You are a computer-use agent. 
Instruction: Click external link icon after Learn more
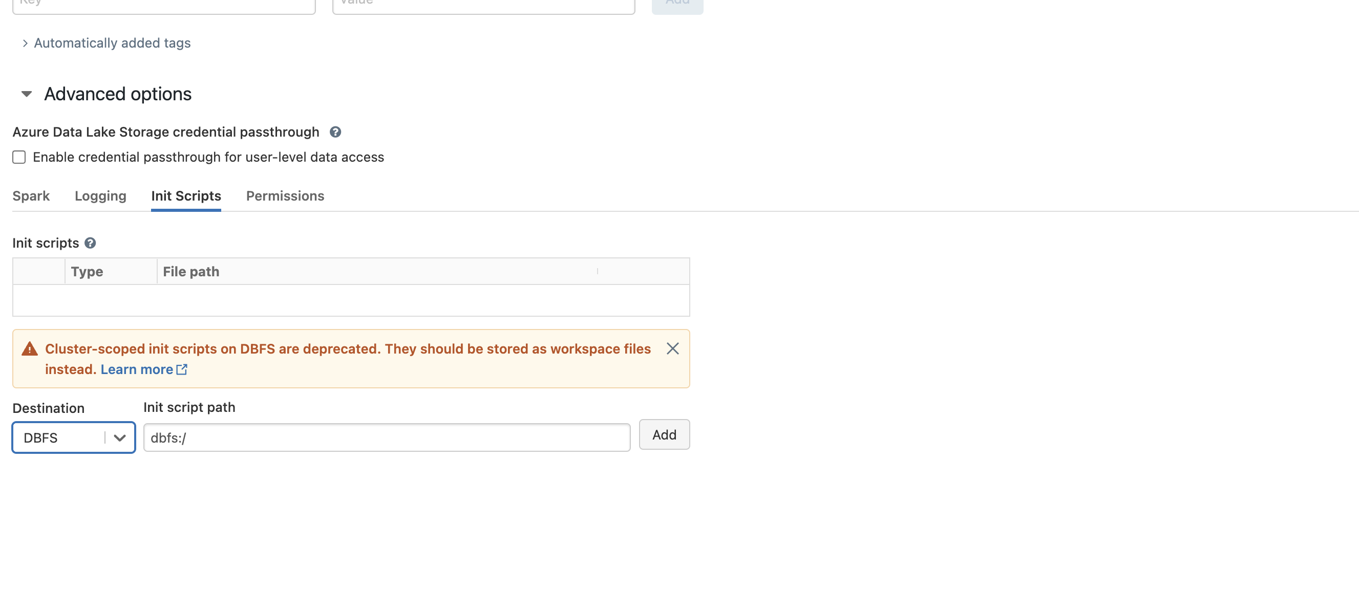click(x=182, y=369)
